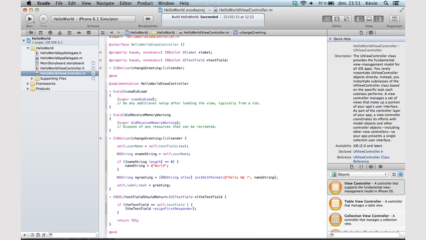Toggle the utilities pane view button

click(x=378, y=19)
